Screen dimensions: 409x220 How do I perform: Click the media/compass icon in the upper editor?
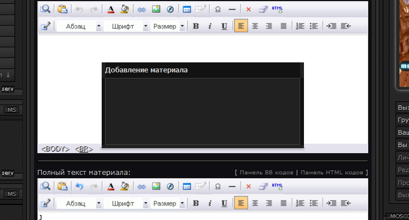pyautogui.click(x=170, y=9)
